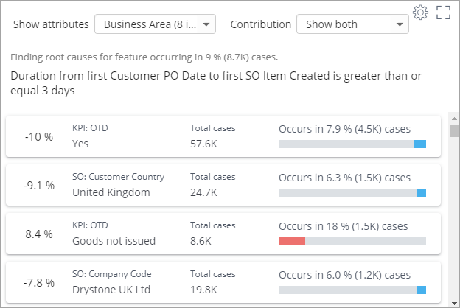
Task: Open the Contribution dropdown arrow
Action: tap(400, 24)
